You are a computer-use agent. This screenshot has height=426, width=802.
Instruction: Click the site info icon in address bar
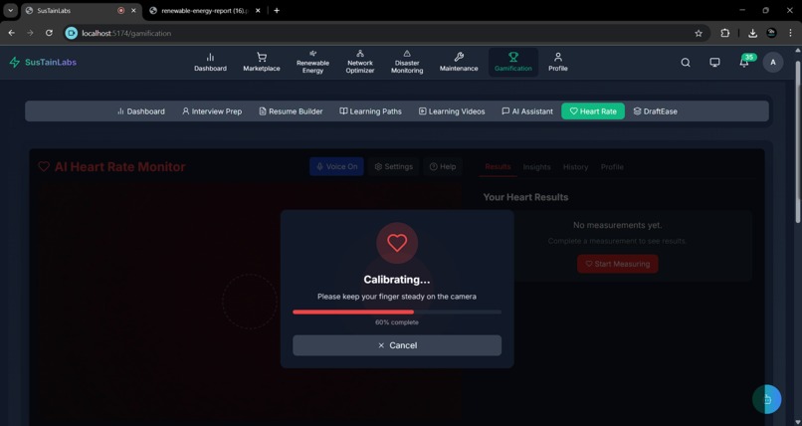[x=72, y=33]
